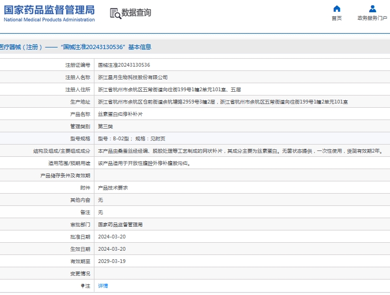The image size is (390, 295).
Task: Open the 产品技术要求 attachment
Action: [x=113, y=188]
